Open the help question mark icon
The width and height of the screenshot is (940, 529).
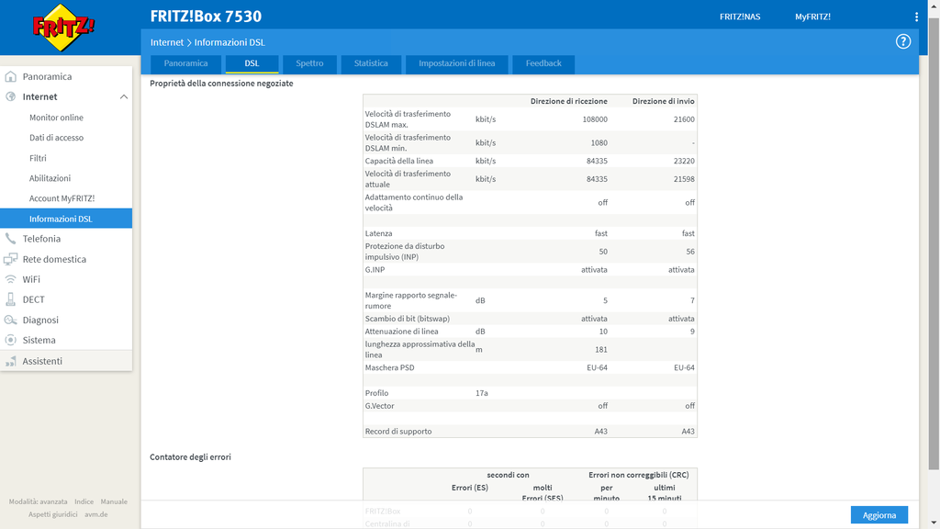[903, 41]
